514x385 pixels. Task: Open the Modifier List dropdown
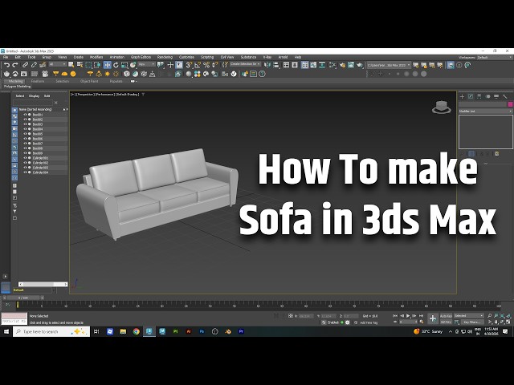[485, 111]
